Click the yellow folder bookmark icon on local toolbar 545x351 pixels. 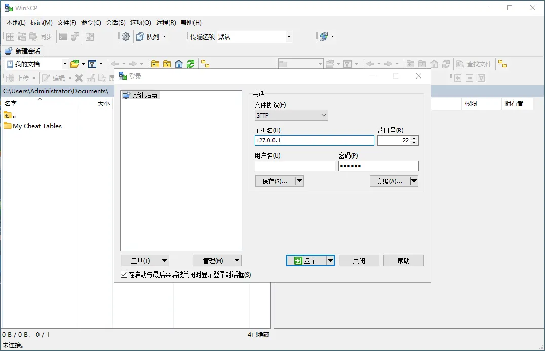click(204, 64)
